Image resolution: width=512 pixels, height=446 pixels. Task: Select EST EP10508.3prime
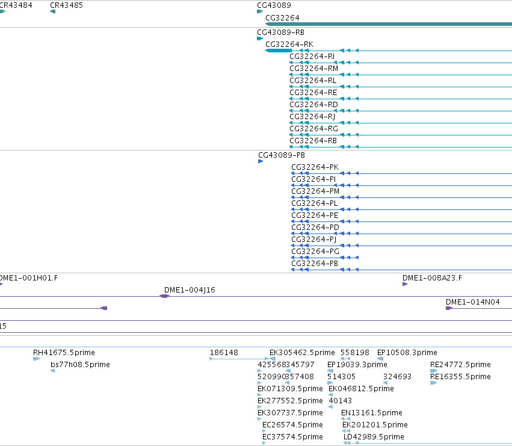click(407, 353)
